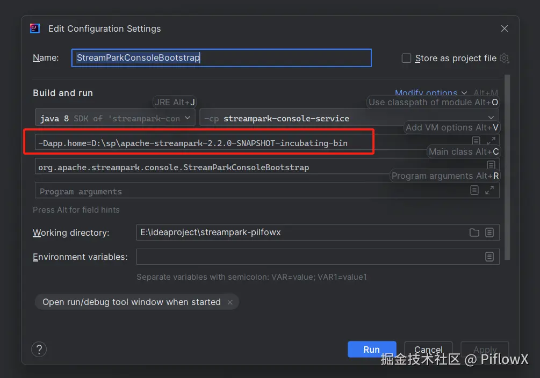Click the IntelliJ IDEA logo icon

[35, 28]
